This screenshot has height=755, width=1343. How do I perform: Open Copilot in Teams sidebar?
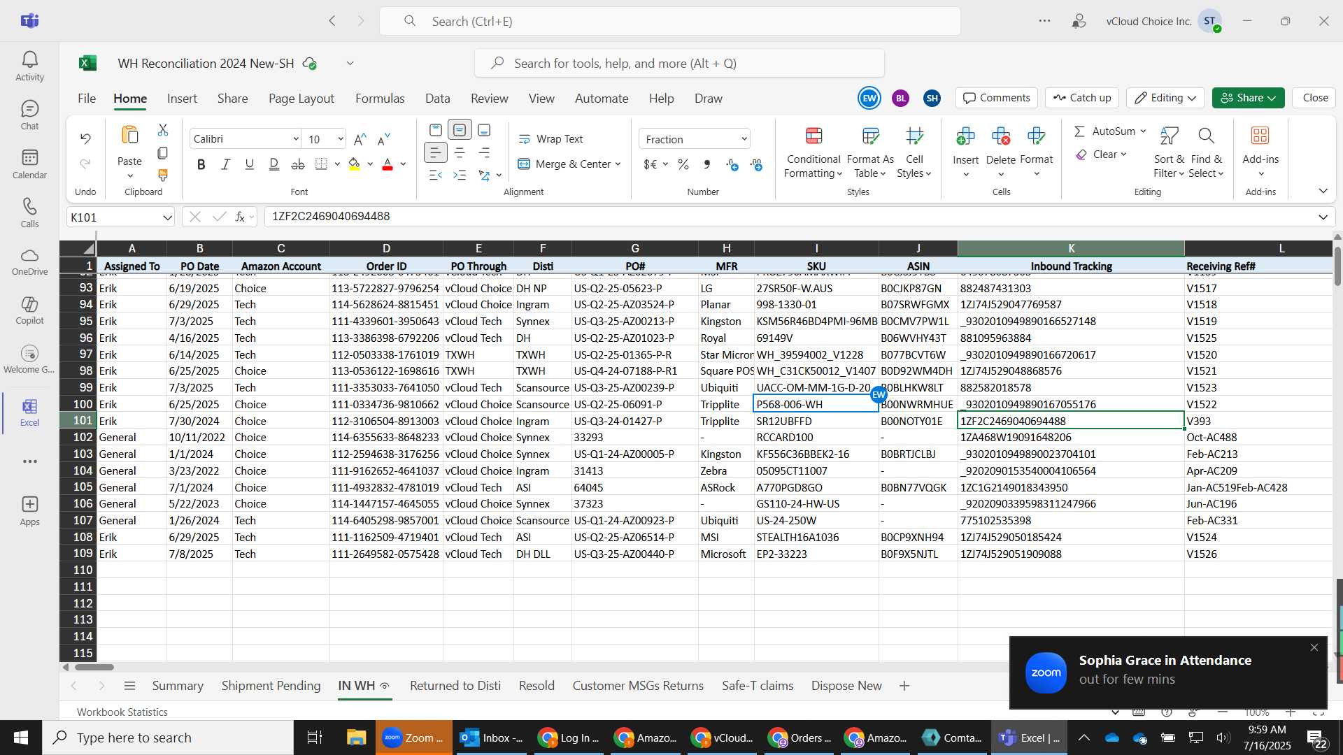coord(29,310)
